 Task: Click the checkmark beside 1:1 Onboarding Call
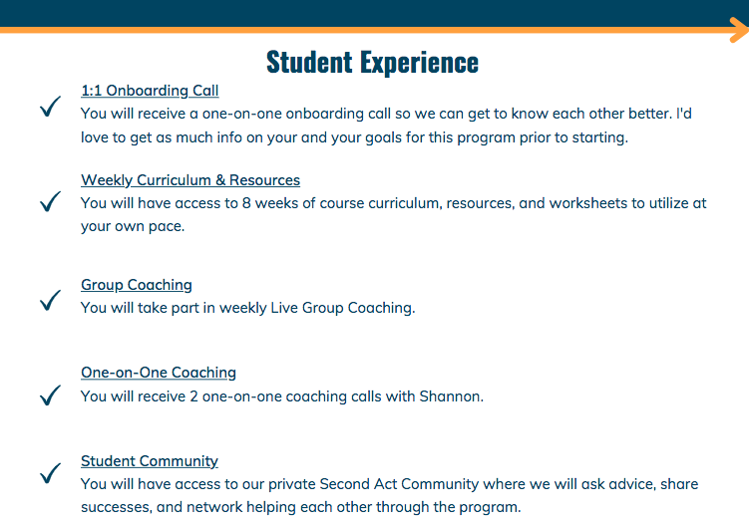(x=50, y=106)
